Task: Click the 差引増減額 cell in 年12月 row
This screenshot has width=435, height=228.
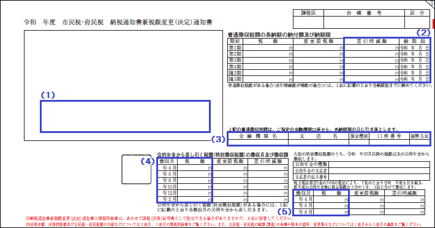Action: click(268, 193)
